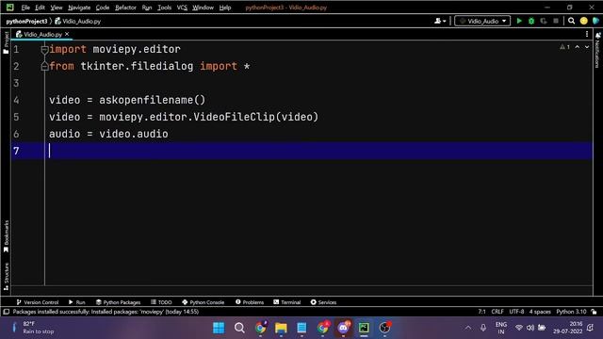Open the Notifications side panel
The height and width of the screenshot is (339, 603).
point(597,50)
